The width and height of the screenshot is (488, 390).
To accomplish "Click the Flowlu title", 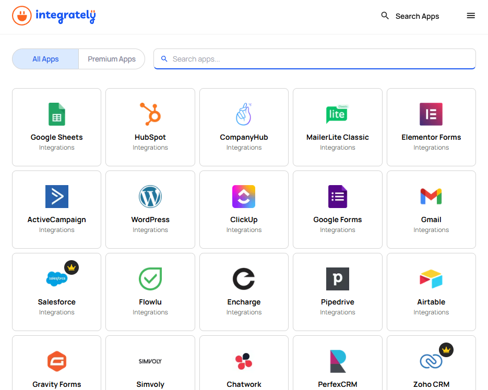I will click(150, 302).
